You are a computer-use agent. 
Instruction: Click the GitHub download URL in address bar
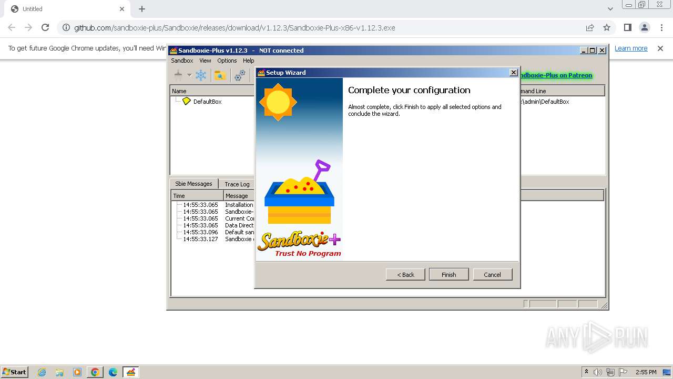[x=234, y=27]
